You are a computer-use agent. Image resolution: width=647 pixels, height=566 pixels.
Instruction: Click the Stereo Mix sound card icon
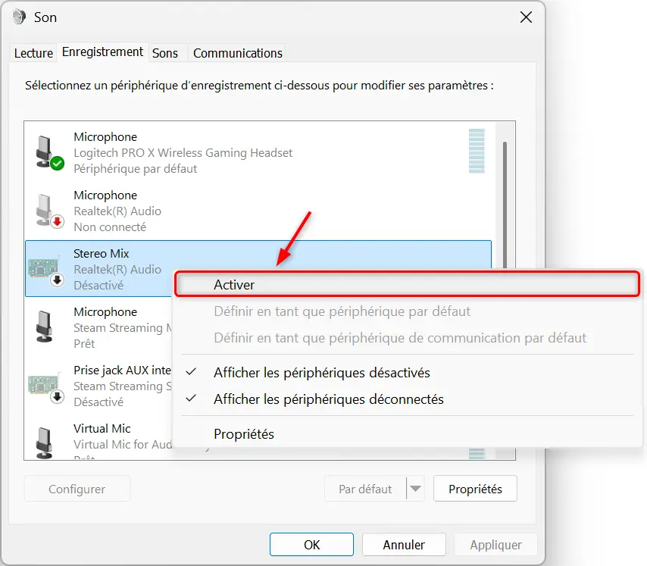(46, 270)
